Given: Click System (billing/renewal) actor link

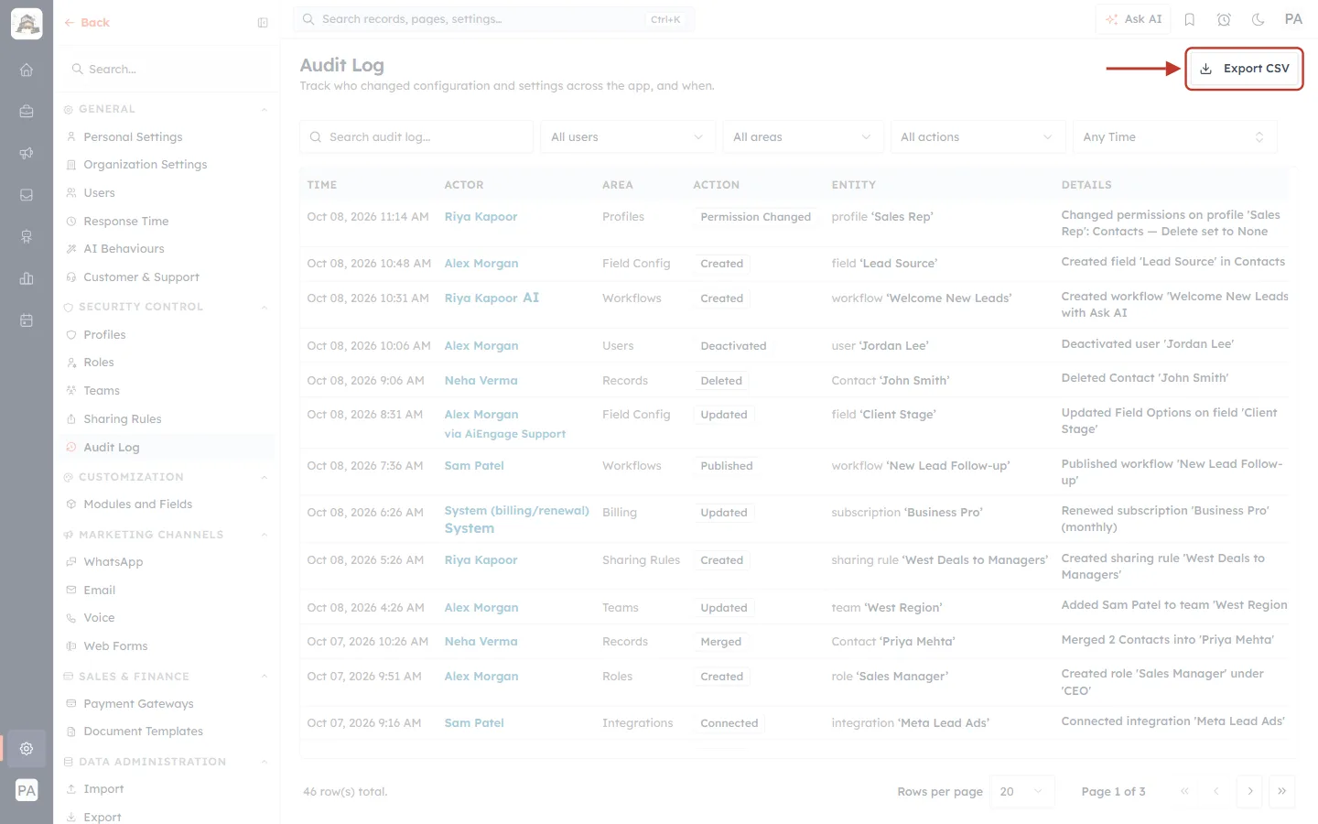Looking at the screenshot, I should (516, 511).
